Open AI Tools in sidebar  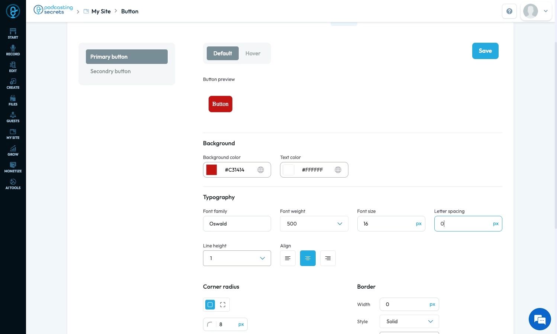13,184
